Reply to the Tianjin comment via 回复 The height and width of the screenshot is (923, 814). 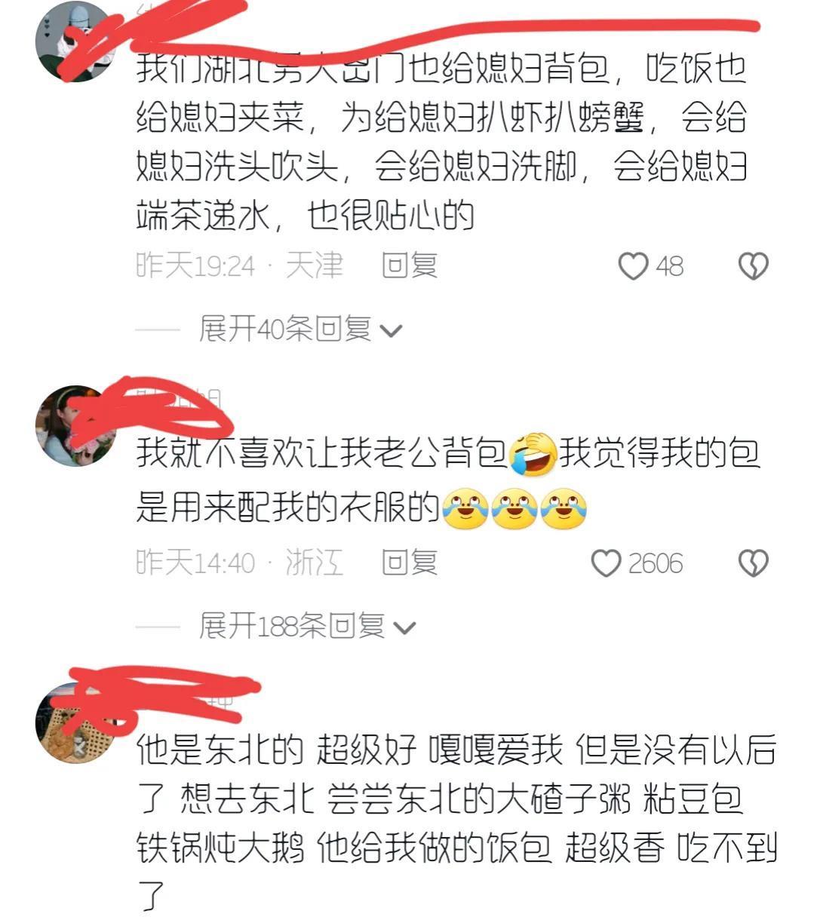[410, 265]
